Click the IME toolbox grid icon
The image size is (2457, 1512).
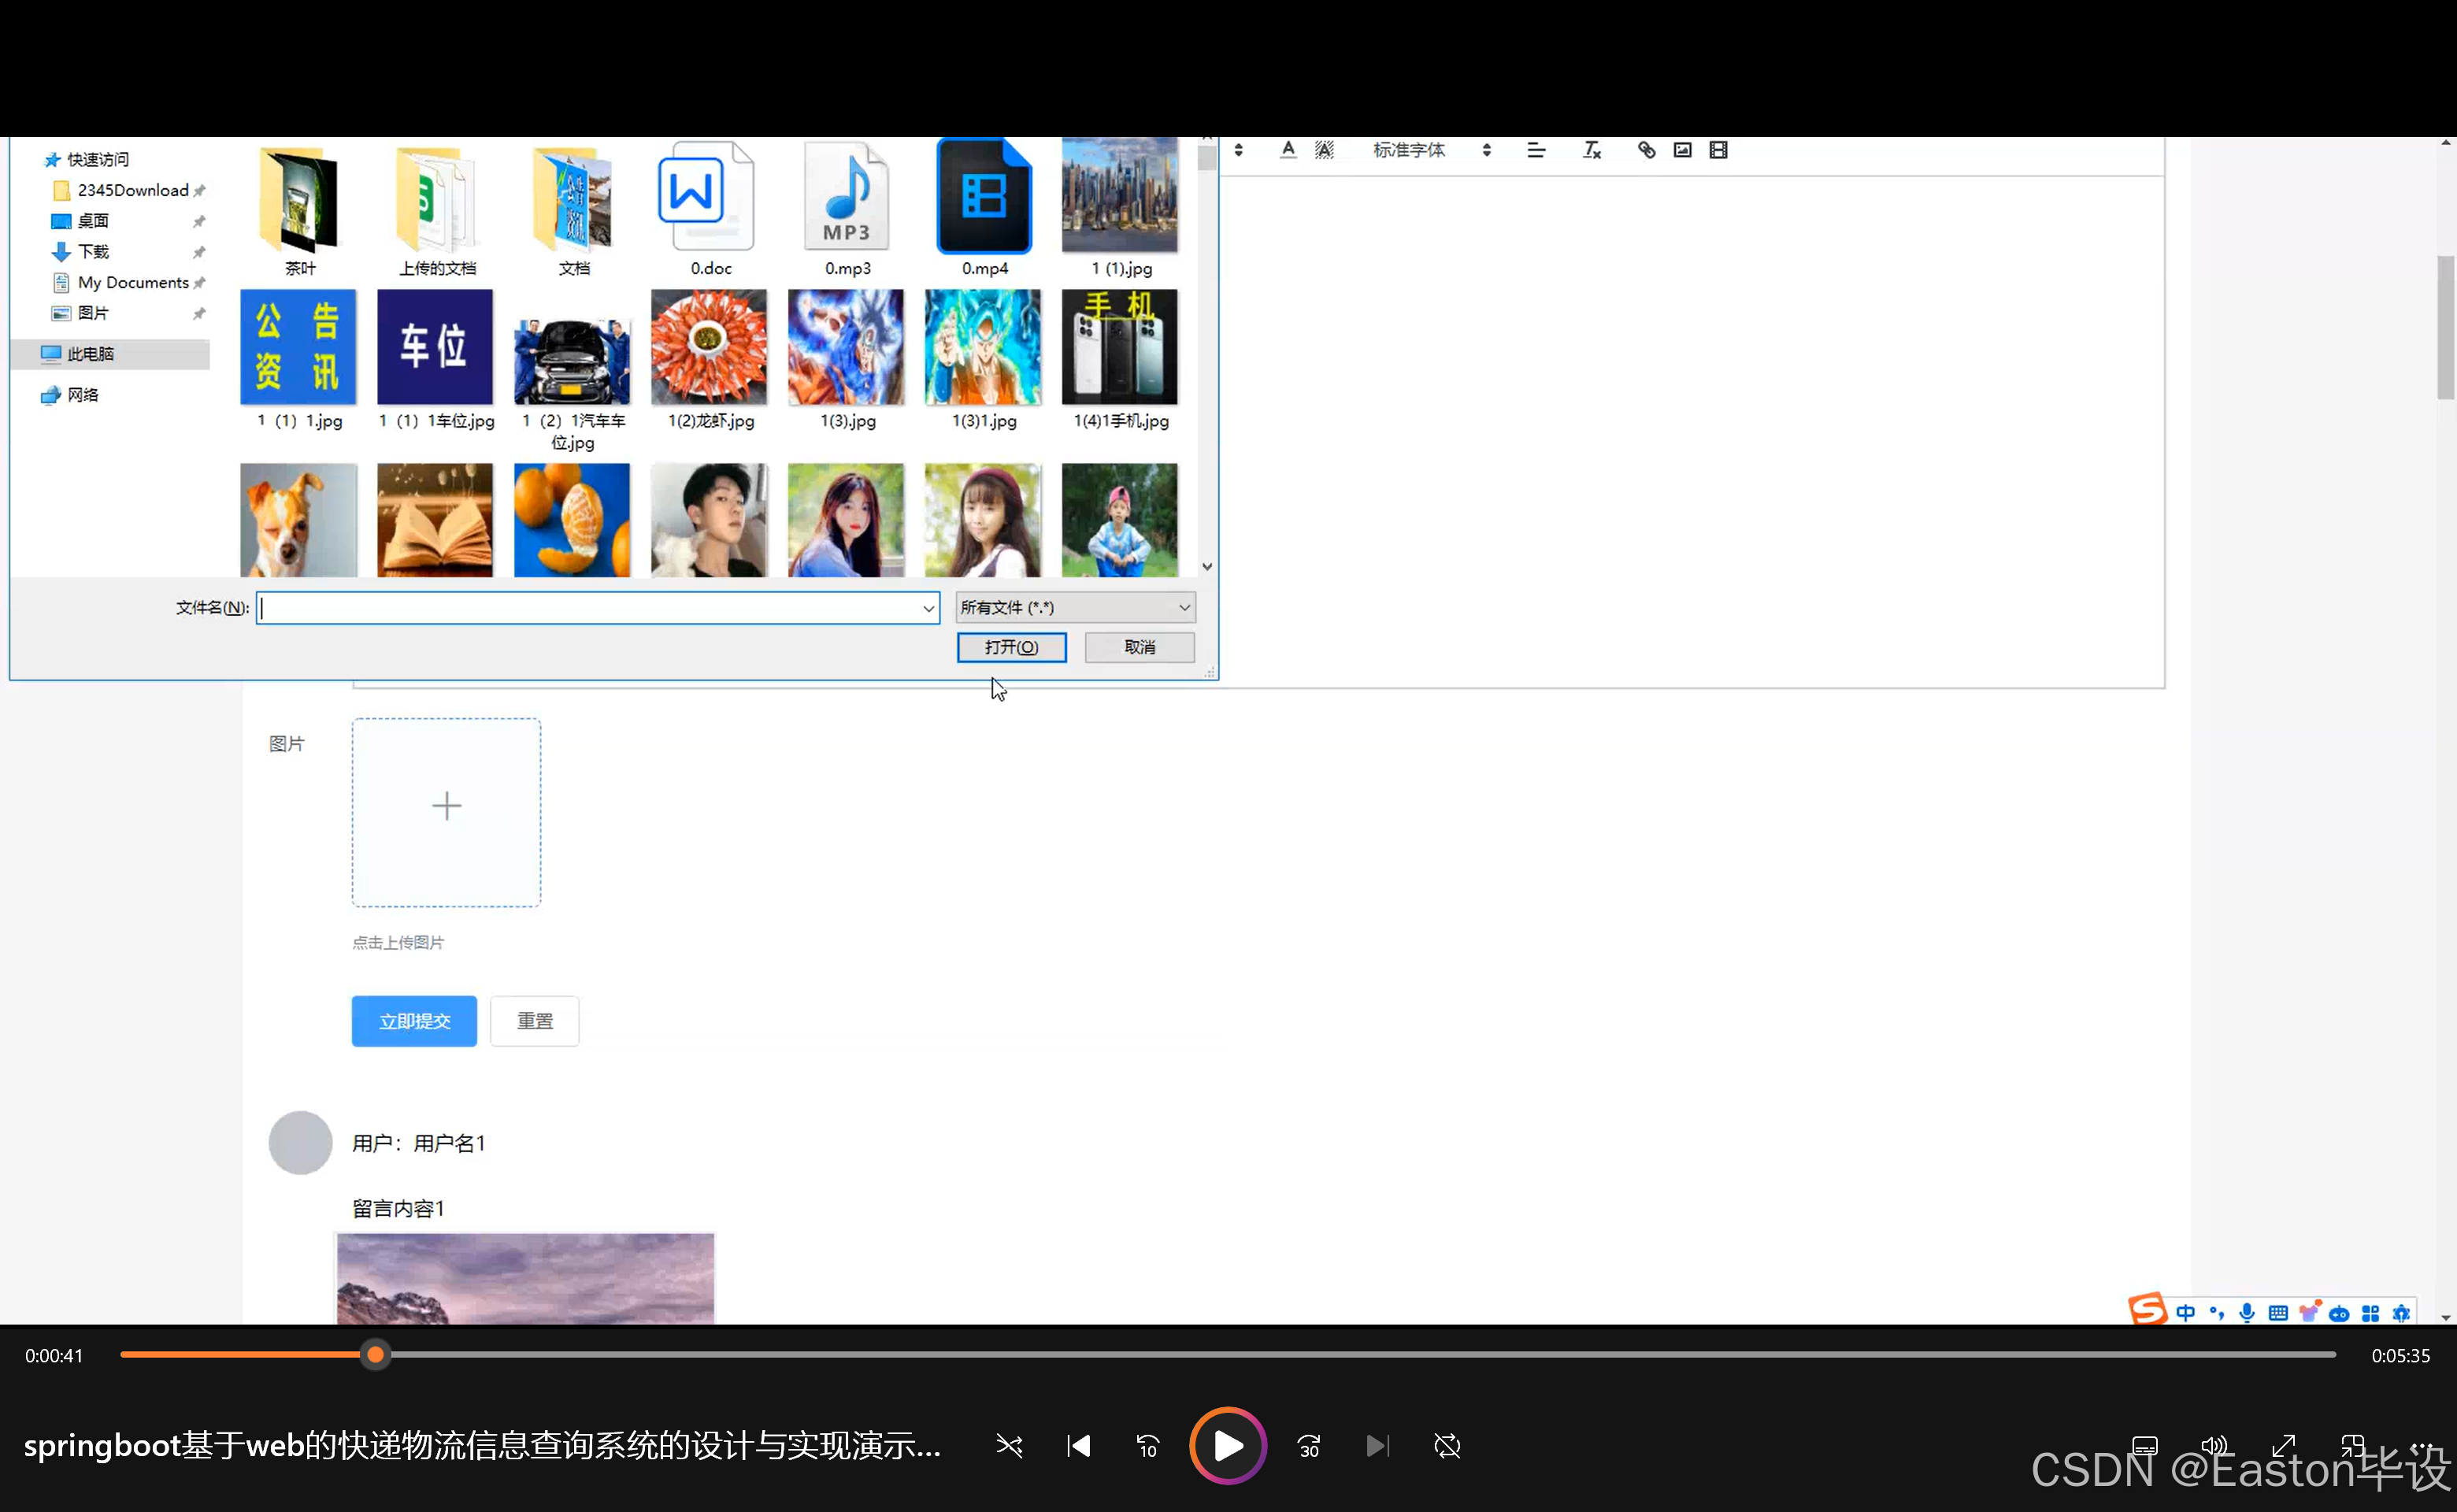tap(2370, 1313)
